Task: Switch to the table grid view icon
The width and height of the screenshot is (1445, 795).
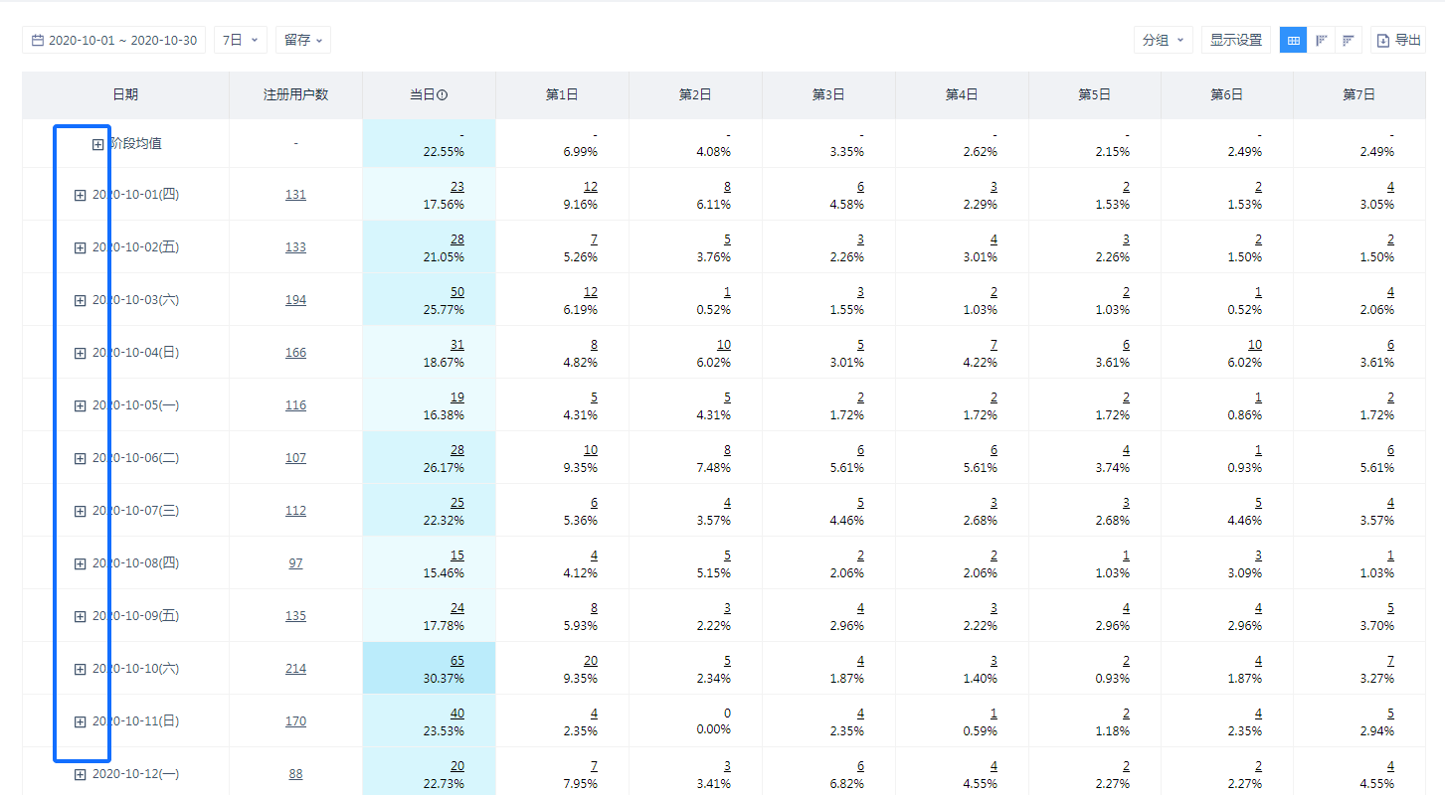Action: 1293,40
